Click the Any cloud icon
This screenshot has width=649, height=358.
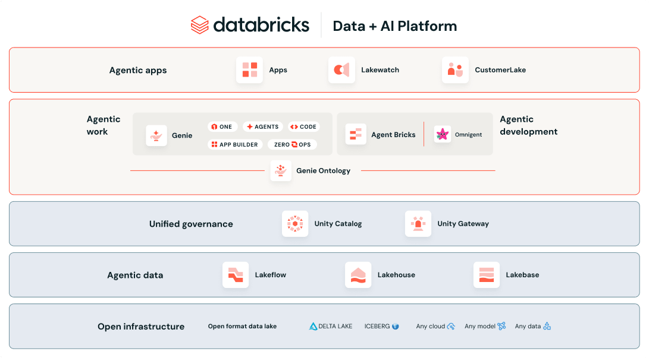(x=451, y=327)
